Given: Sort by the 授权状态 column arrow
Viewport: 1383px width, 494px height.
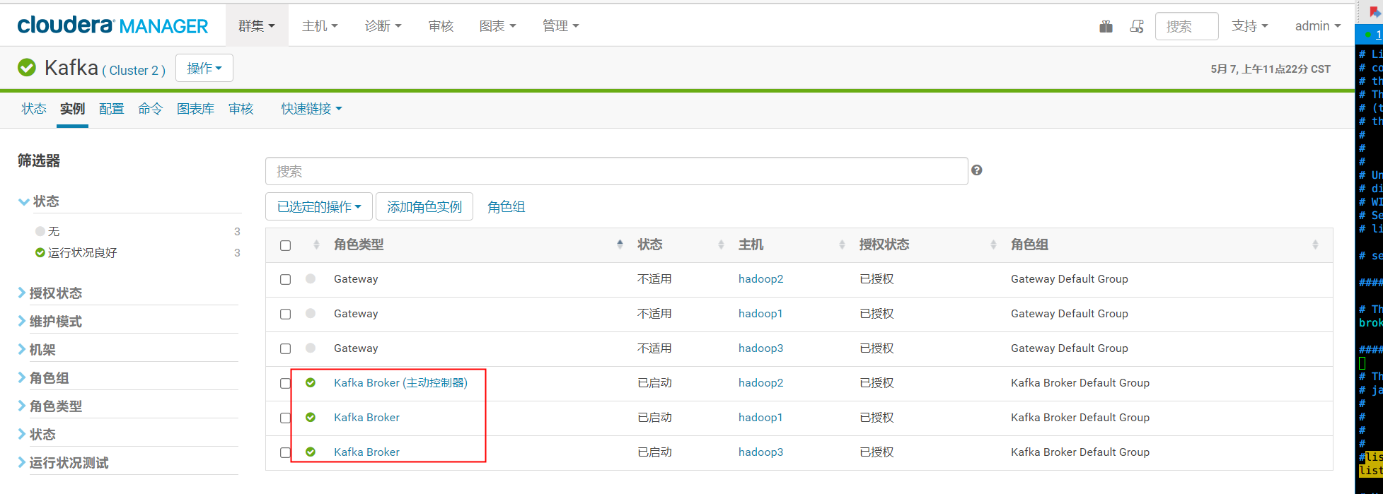Looking at the screenshot, I should pyautogui.click(x=993, y=245).
